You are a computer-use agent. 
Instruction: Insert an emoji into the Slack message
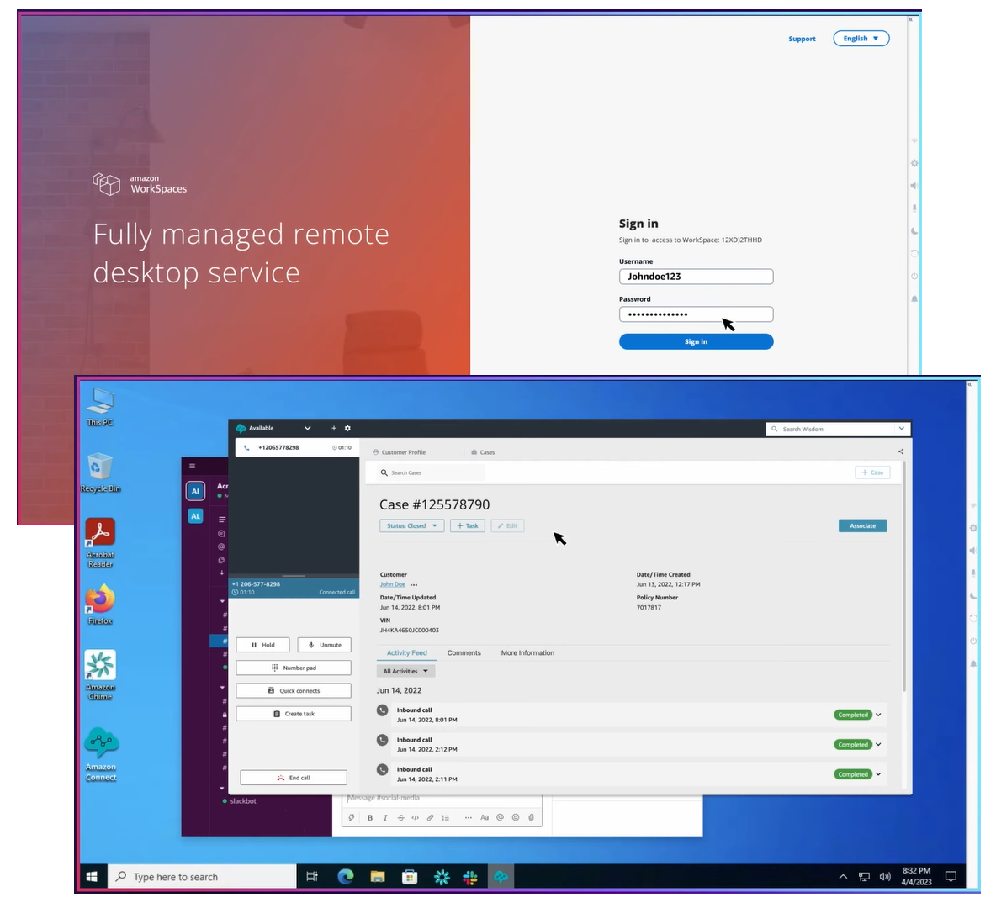pos(516,816)
